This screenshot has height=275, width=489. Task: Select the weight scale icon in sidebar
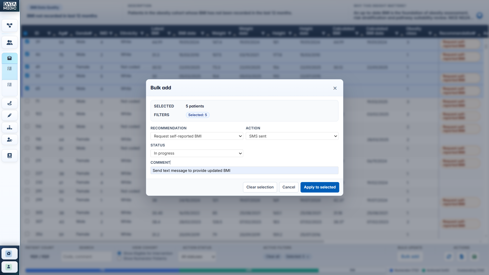[10, 58]
